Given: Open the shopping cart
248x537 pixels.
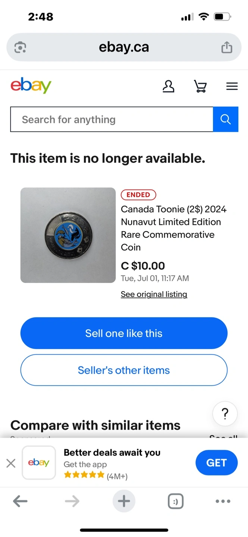Looking at the screenshot, I should point(200,87).
